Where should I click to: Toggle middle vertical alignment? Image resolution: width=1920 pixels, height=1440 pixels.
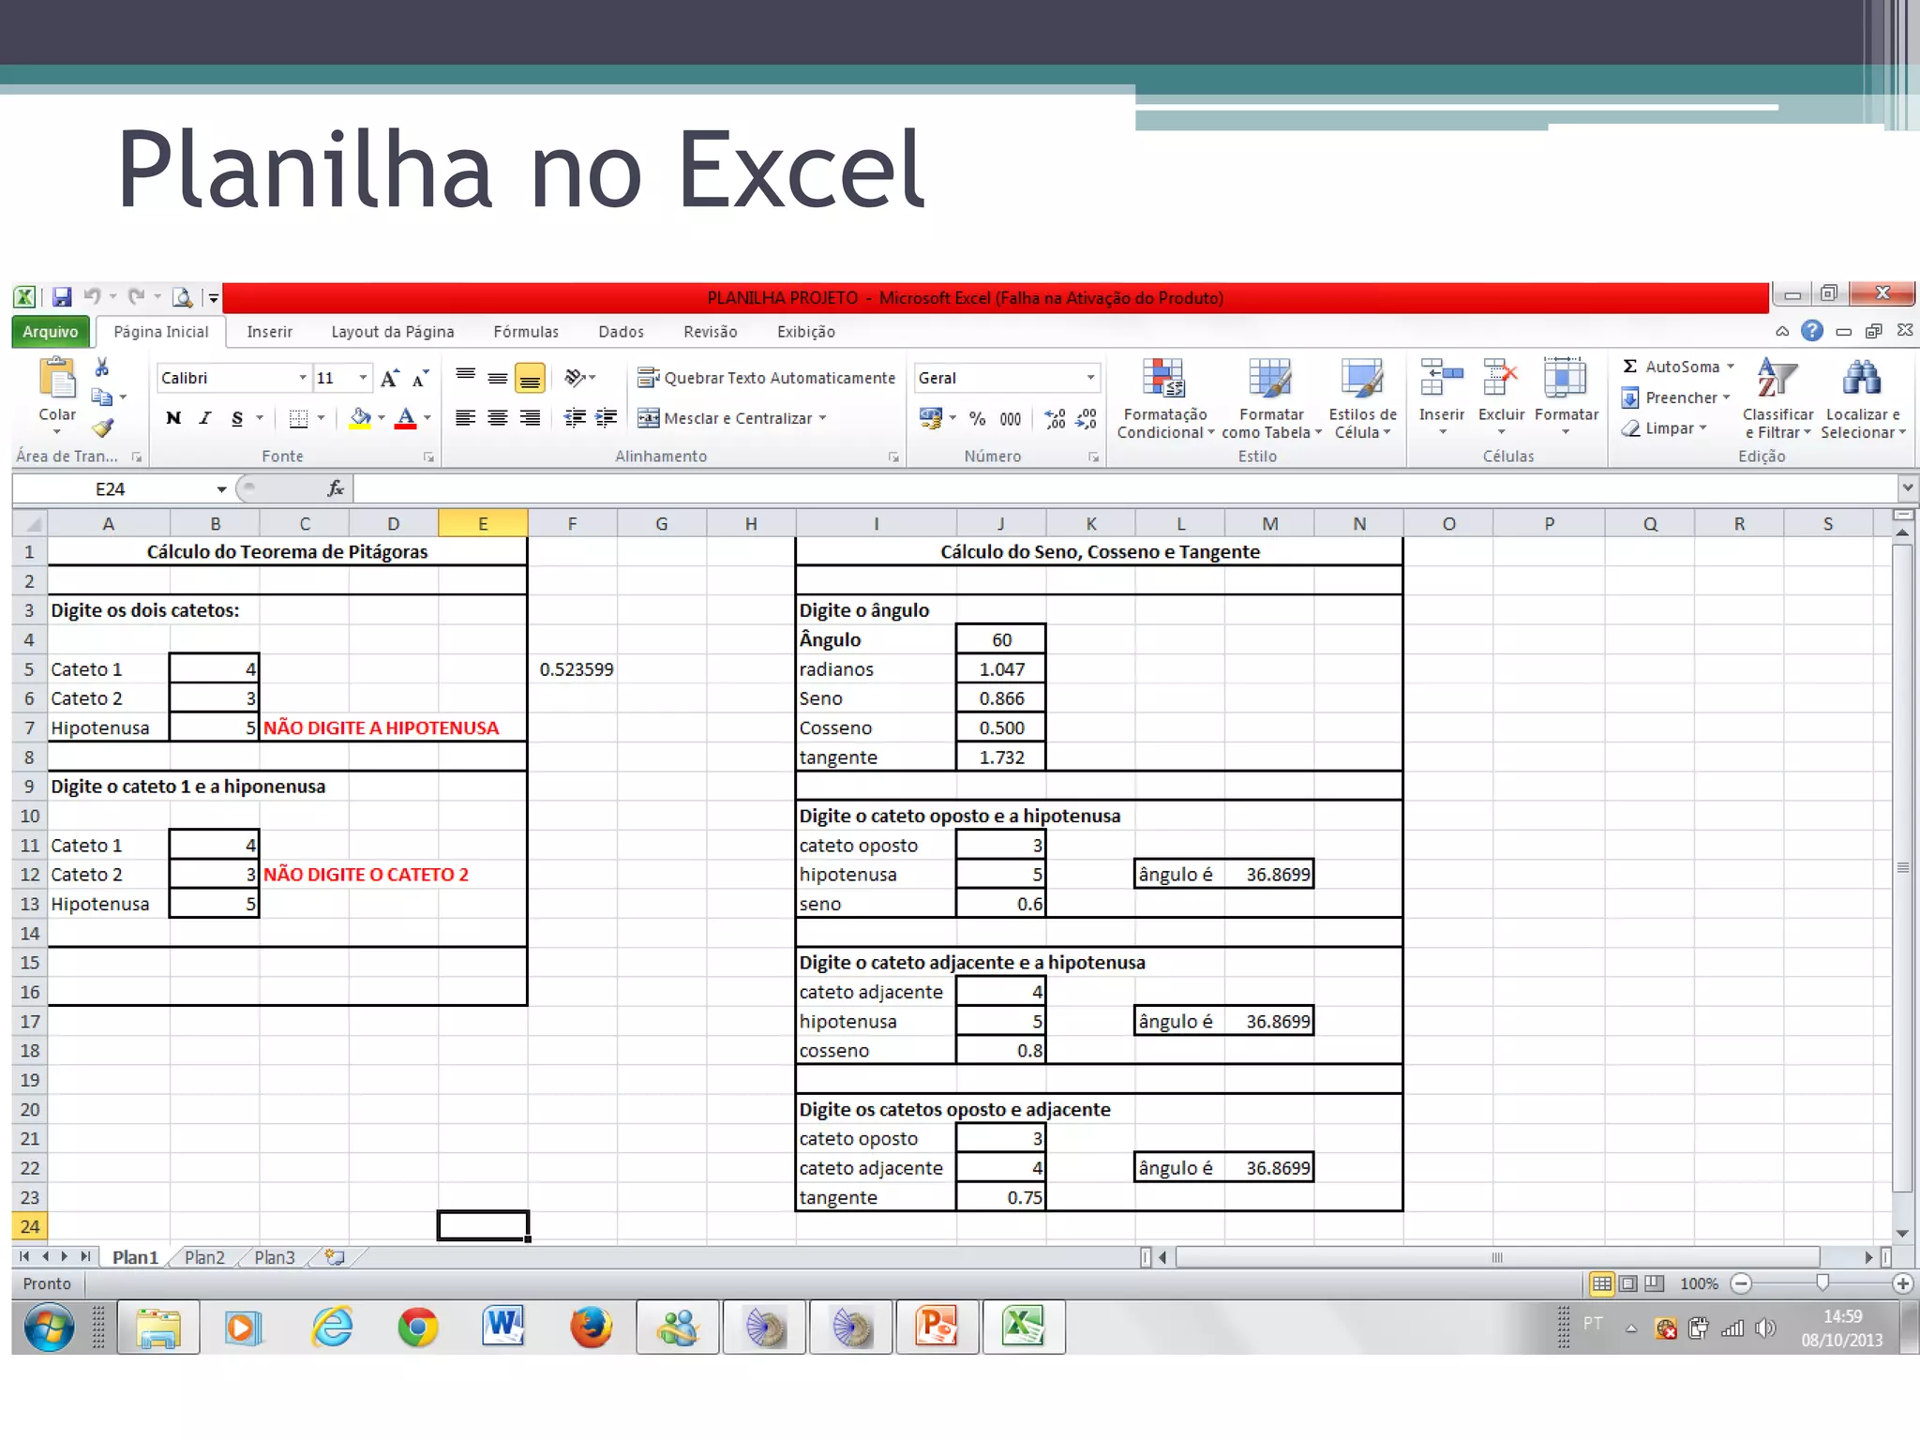[x=498, y=378]
